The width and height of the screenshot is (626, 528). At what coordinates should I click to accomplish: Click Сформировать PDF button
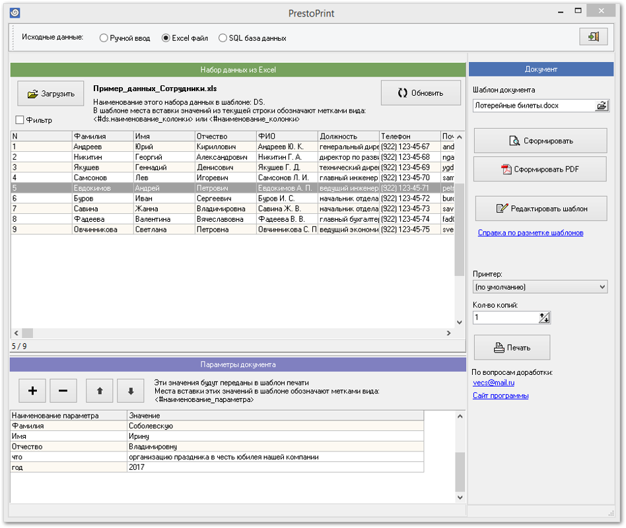[540, 170]
